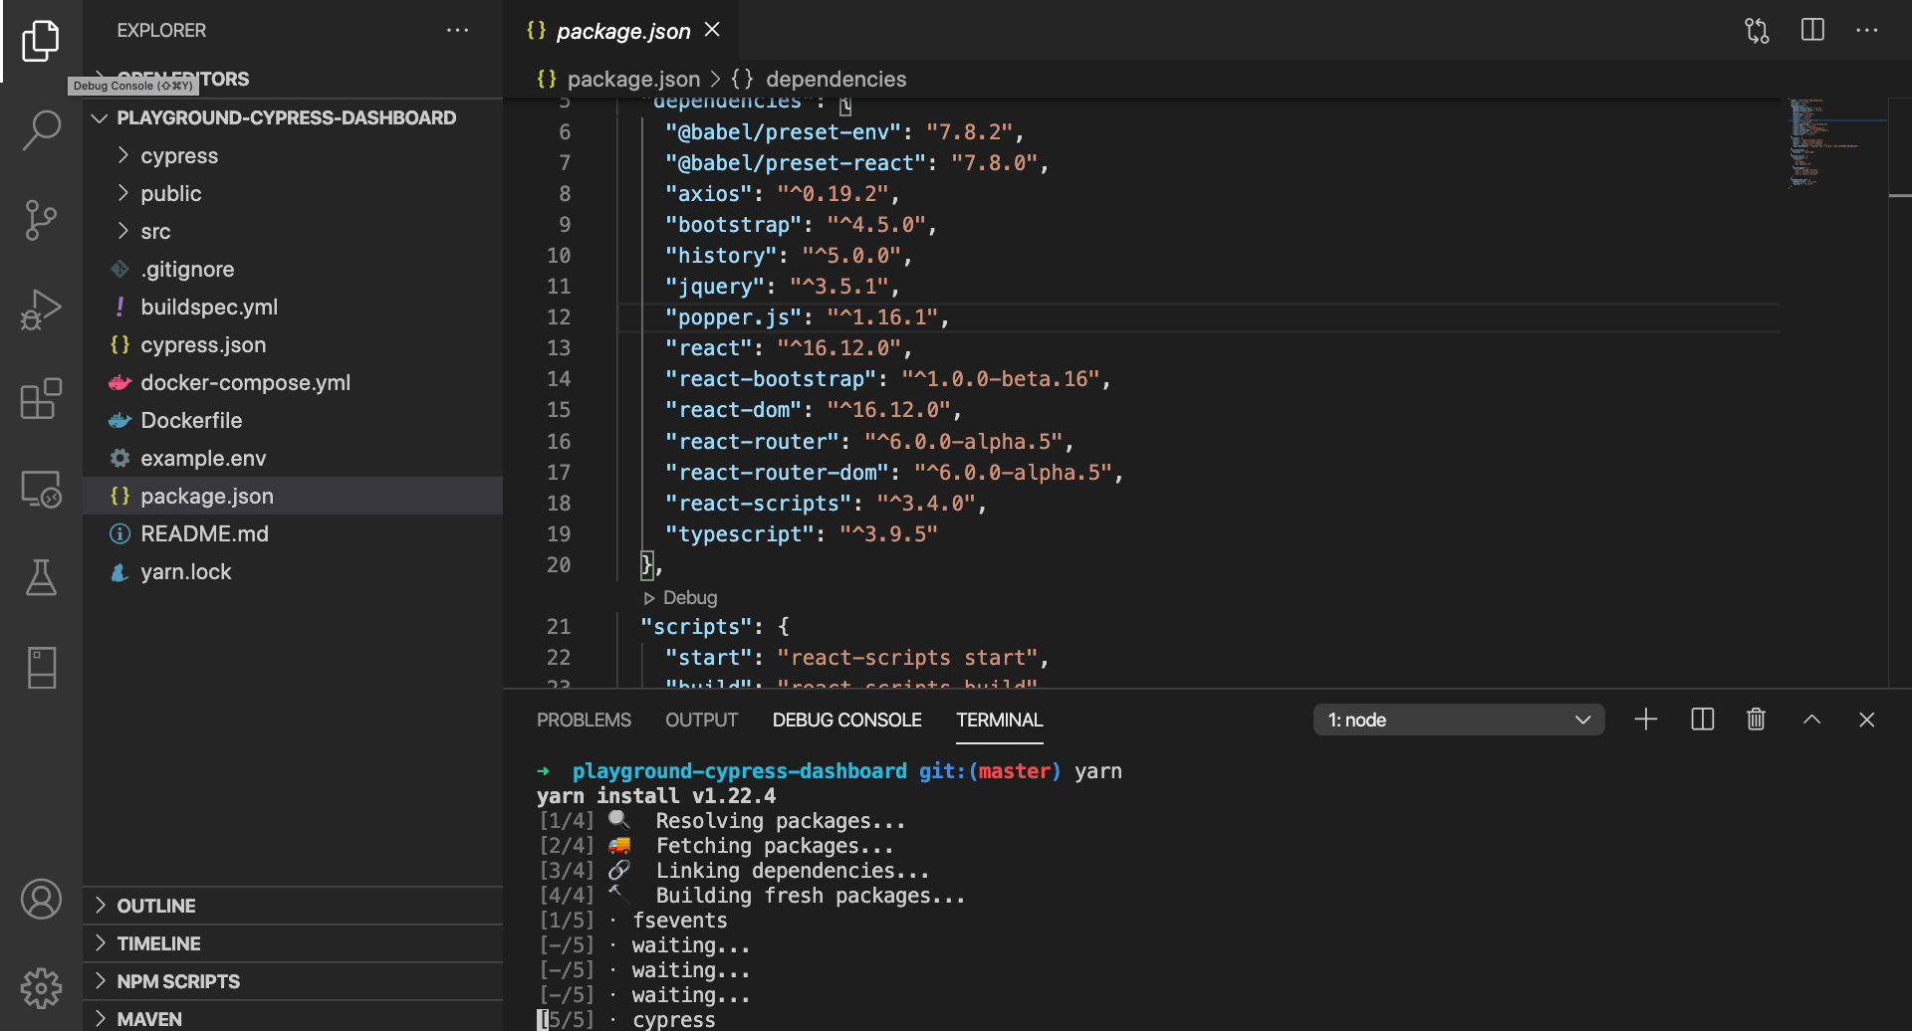The width and height of the screenshot is (1912, 1031).
Task: Open the Run and Debug view icon
Action: coord(41,309)
